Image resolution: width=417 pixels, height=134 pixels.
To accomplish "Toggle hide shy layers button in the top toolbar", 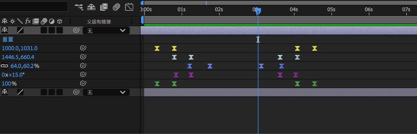I will 91,7.
